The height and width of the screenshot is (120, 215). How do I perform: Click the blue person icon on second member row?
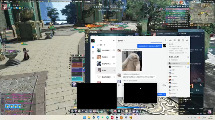click(x=188, y=67)
